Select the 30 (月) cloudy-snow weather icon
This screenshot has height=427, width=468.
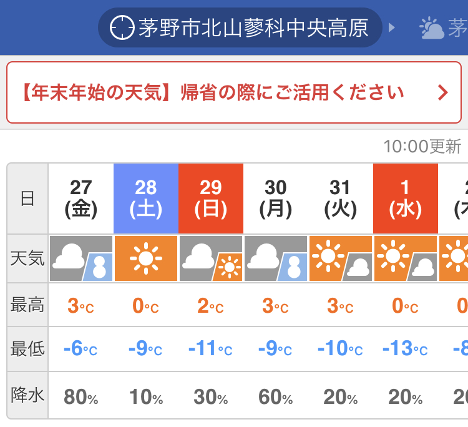tap(276, 258)
